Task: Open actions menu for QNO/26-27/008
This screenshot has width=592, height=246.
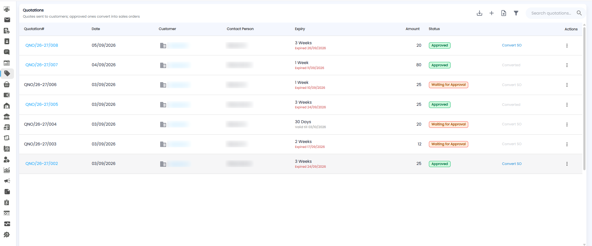Action: [x=567, y=45]
